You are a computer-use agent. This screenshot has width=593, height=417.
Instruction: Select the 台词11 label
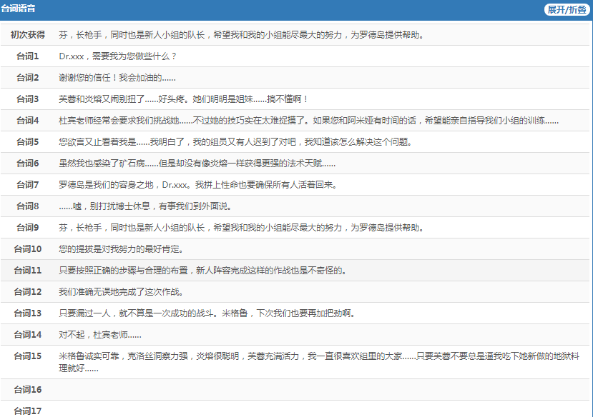coord(28,271)
